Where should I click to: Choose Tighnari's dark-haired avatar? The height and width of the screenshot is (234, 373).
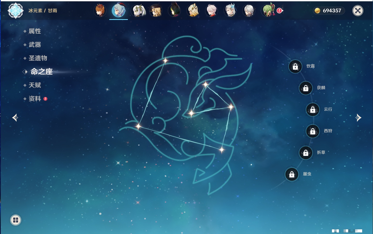pyautogui.click(x=174, y=11)
